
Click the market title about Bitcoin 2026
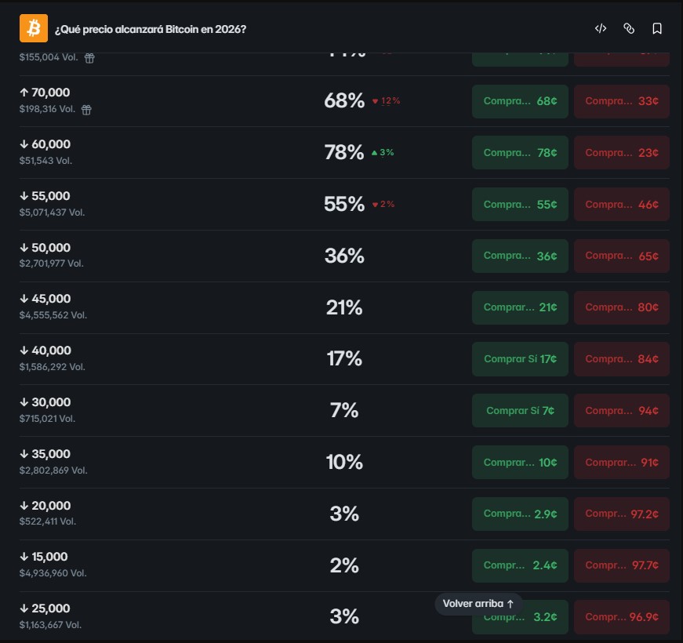point(151,29)
